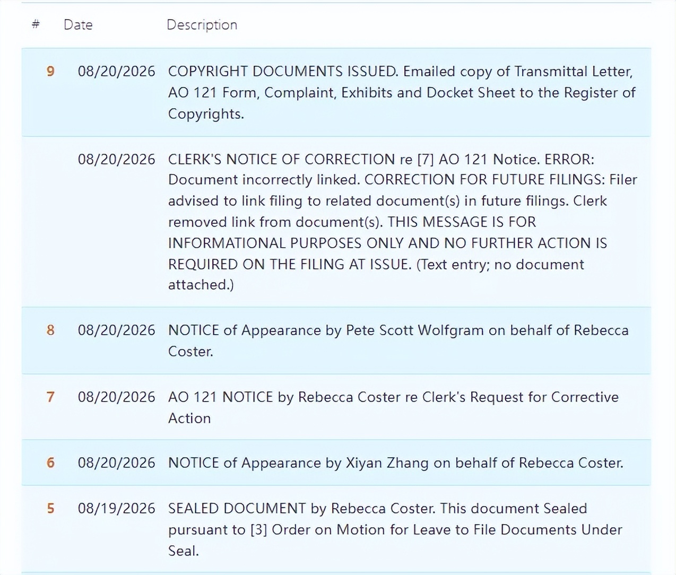
Task: Select the COPYRIGHT DOCUMENTS ISSUED description
Action: (402, 92)
